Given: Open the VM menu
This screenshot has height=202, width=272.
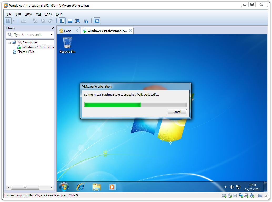Looking at the screenshot, I should point(38,14).
